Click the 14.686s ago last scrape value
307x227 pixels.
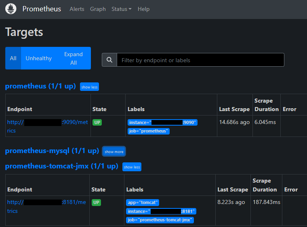[x=234, y=122]
